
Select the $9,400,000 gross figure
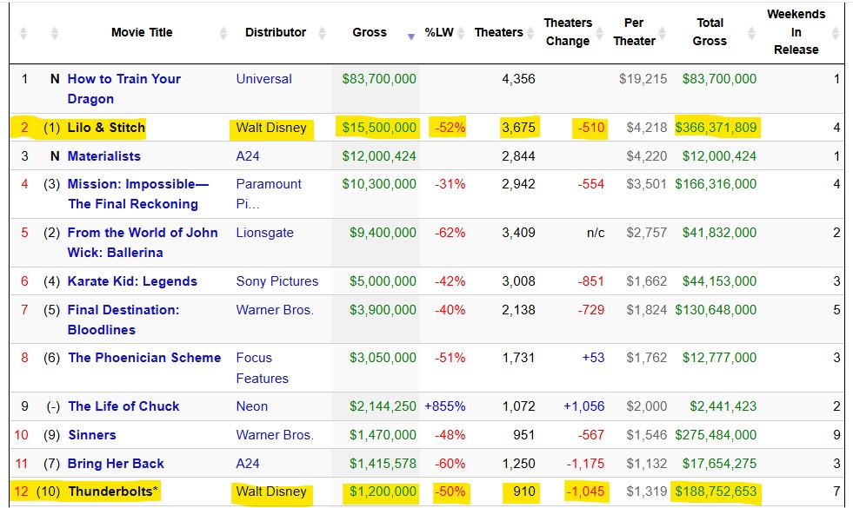tap(383, 233)
